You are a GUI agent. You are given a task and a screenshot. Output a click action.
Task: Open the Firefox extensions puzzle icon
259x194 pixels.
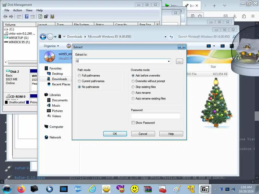click(x=244, y=16)
